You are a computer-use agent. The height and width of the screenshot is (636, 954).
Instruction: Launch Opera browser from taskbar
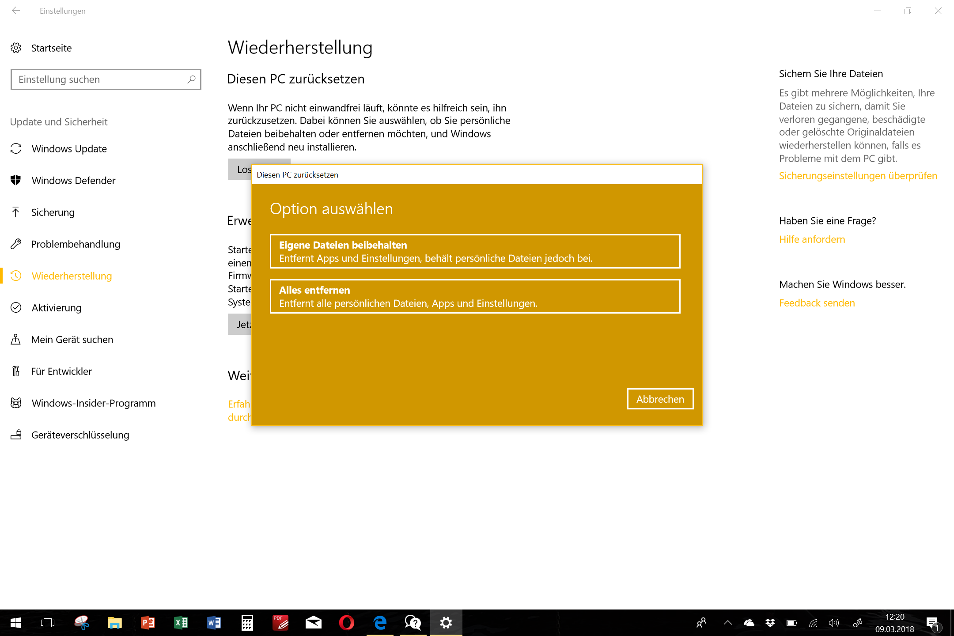click(347, 623)
